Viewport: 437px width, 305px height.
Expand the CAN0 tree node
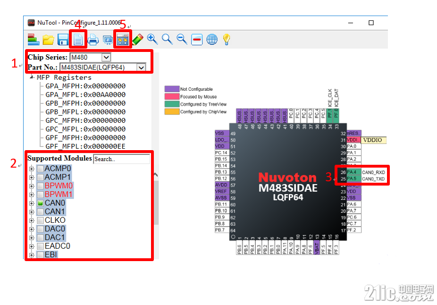[x=32, y=203]
